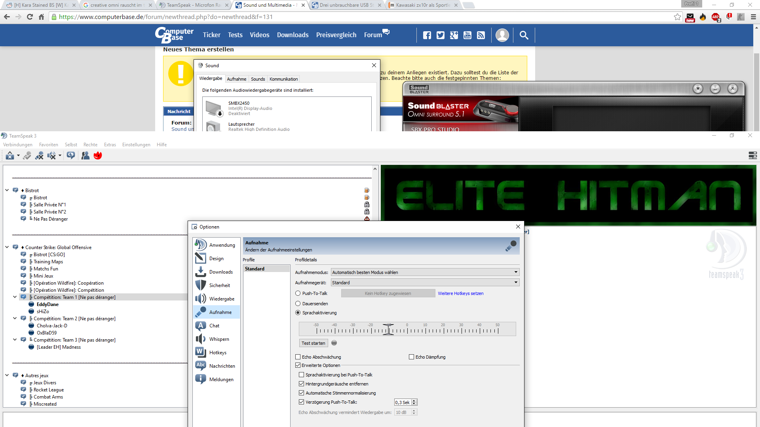Click the Kein Hotkey zugewiesen button

[x=388, y=293]
